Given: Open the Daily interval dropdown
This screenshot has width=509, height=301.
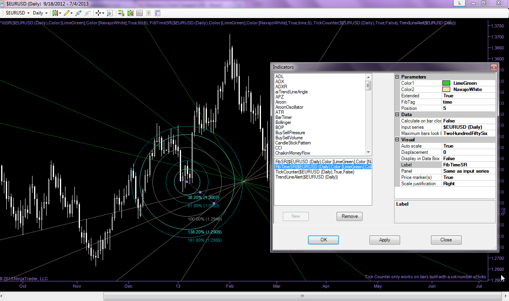Looking at the screenshot, I should point(40,13).
